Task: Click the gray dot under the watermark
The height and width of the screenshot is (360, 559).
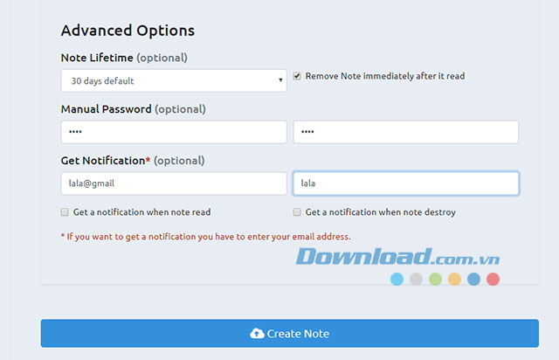Action: click(x=416, y=280)
